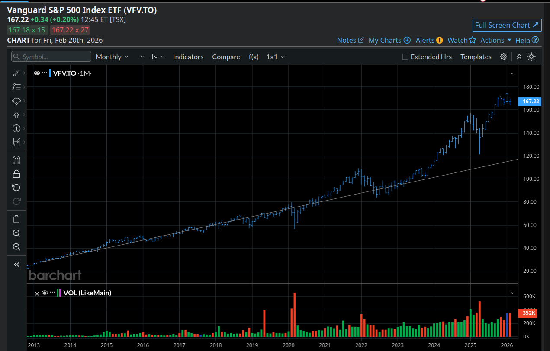Open the Templates menu
The image size is (550, 351).
click(x=476, y=57)
